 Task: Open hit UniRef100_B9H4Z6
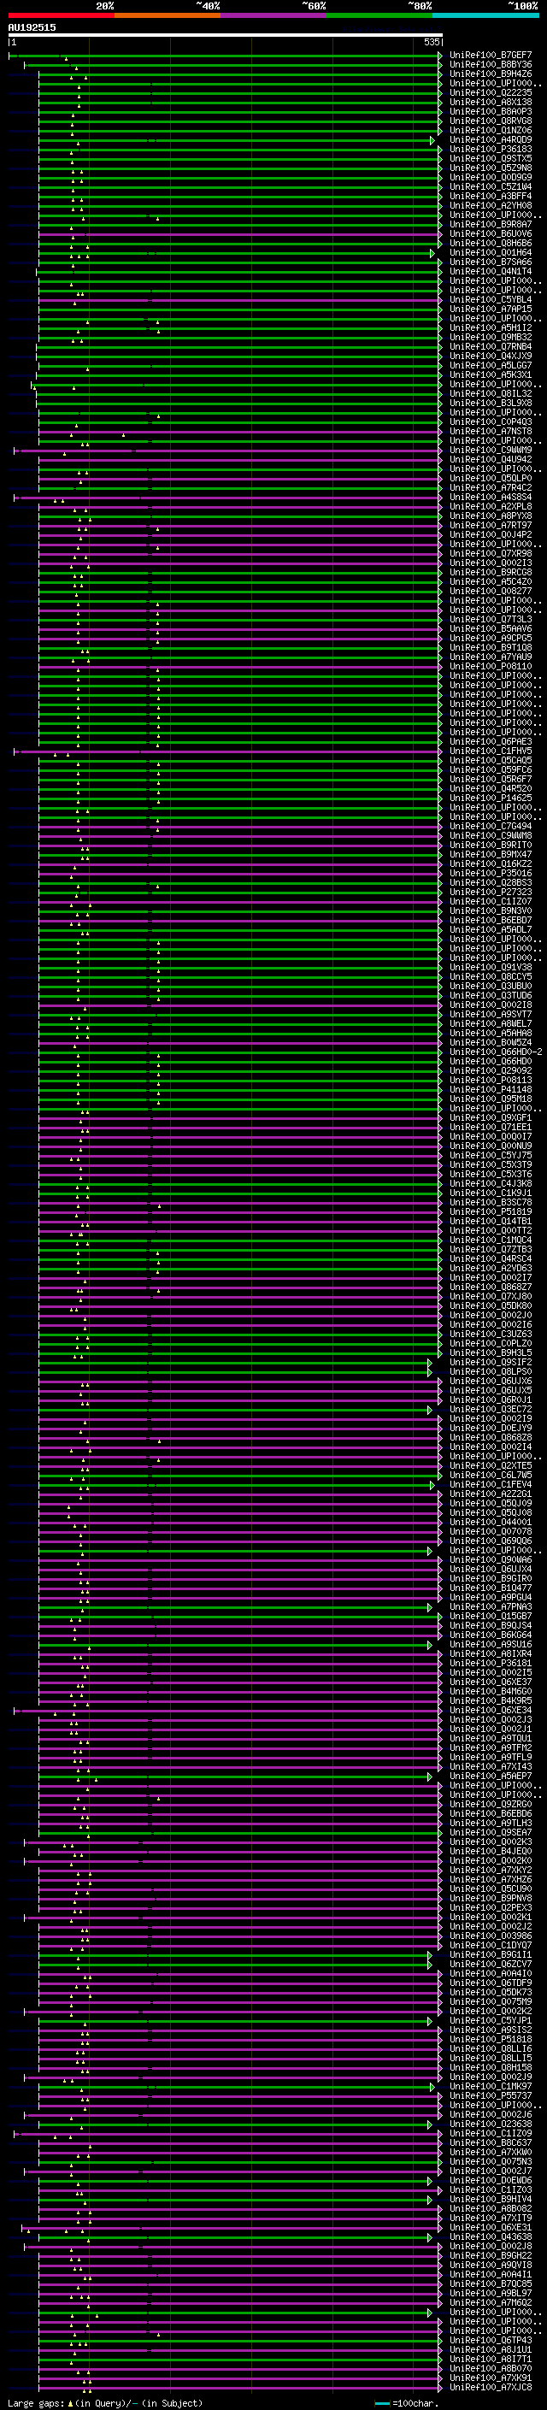pos(490,74)
